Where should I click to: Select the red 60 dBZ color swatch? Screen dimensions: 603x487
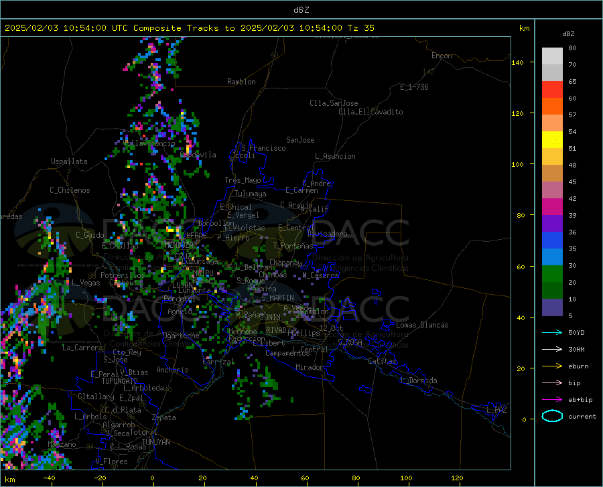[552, 90]
